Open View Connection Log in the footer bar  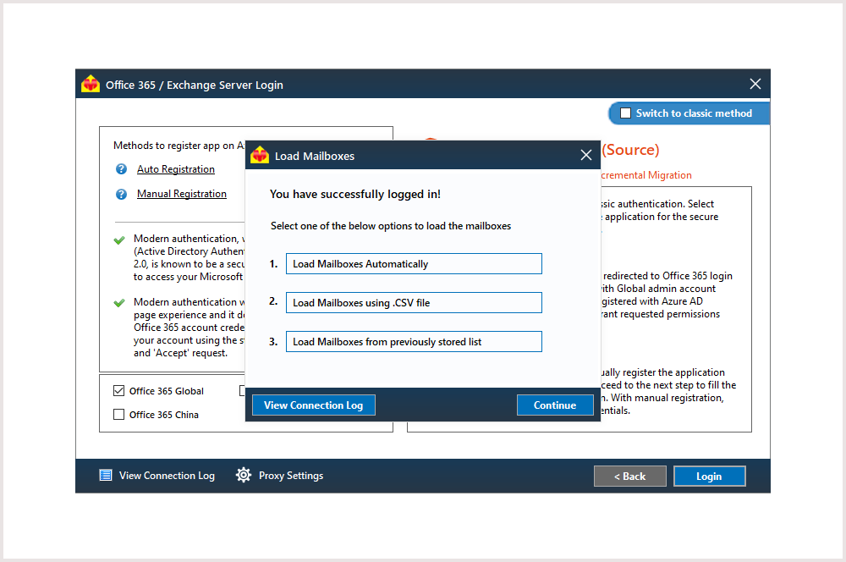pos(167,476)
